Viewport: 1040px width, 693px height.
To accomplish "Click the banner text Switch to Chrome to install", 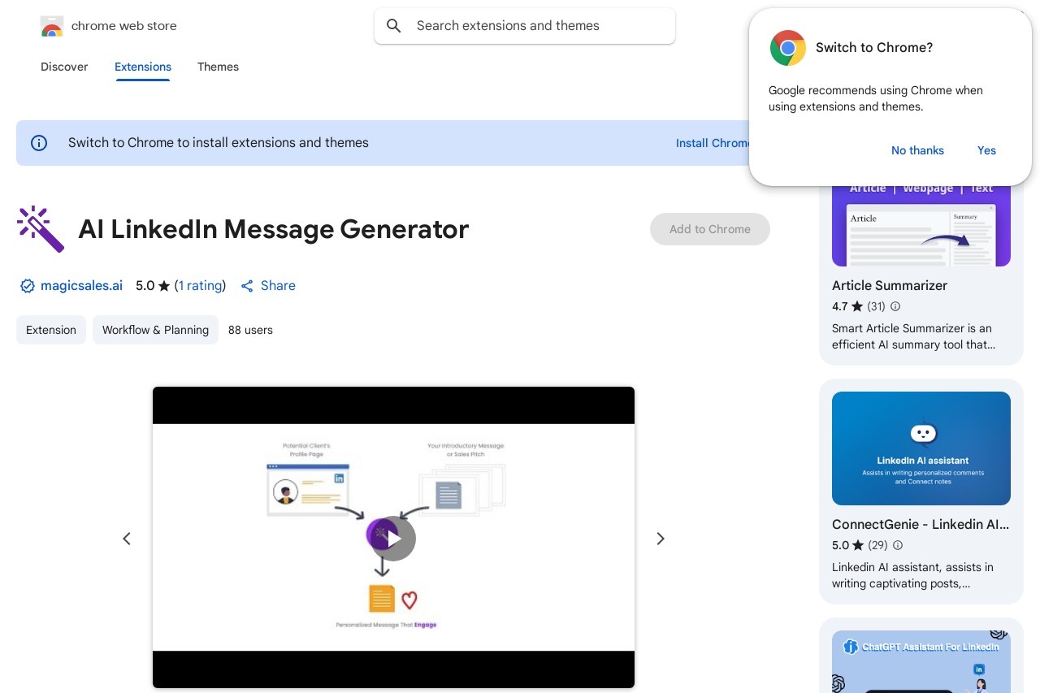I will coord(219,143).
